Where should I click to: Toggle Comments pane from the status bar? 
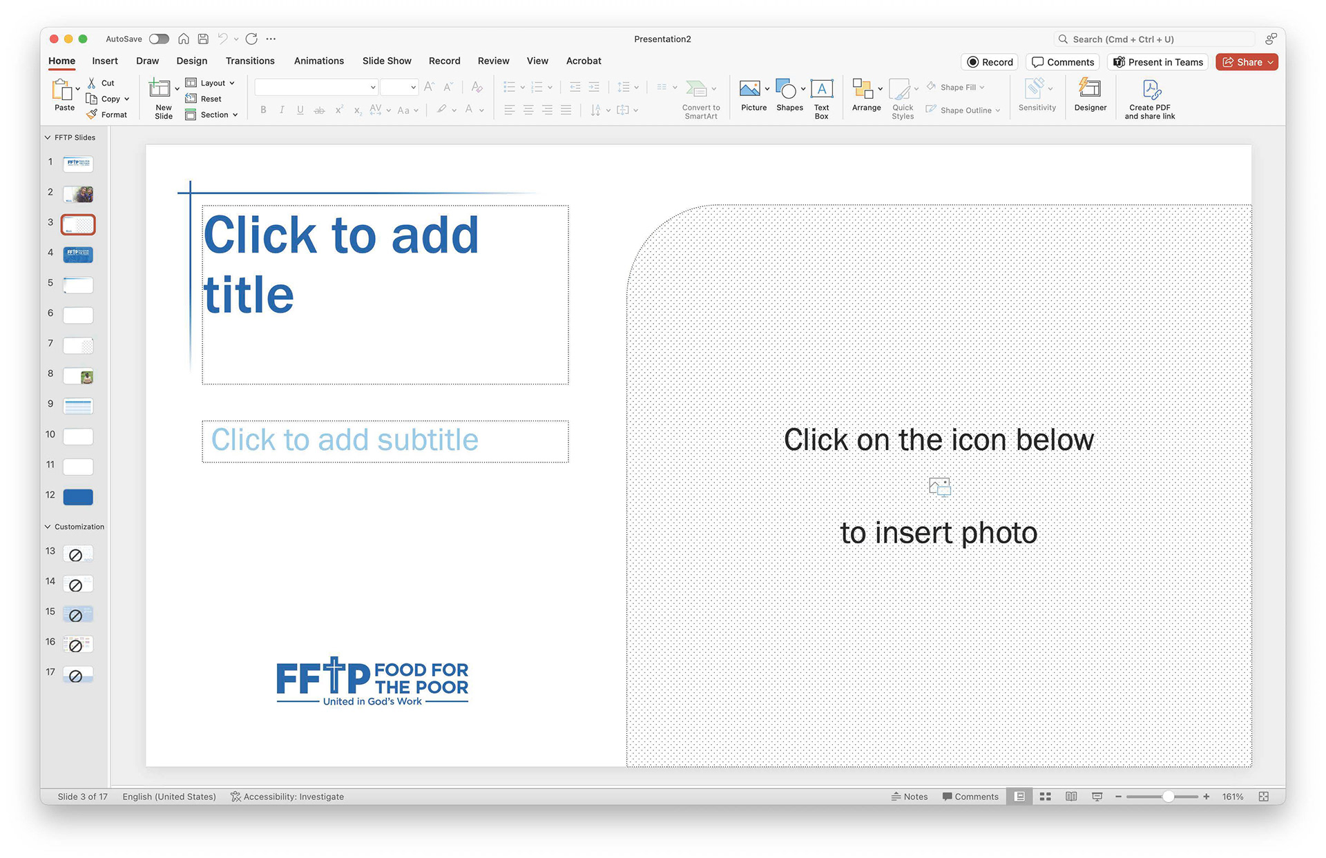click(970, 797)
